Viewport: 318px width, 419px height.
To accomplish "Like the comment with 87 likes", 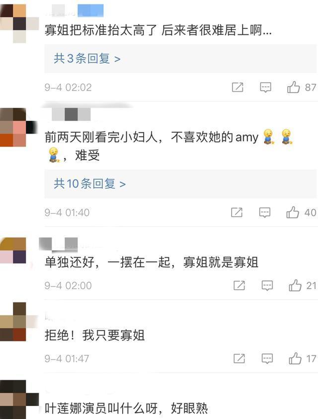I will tap(294, 87).
